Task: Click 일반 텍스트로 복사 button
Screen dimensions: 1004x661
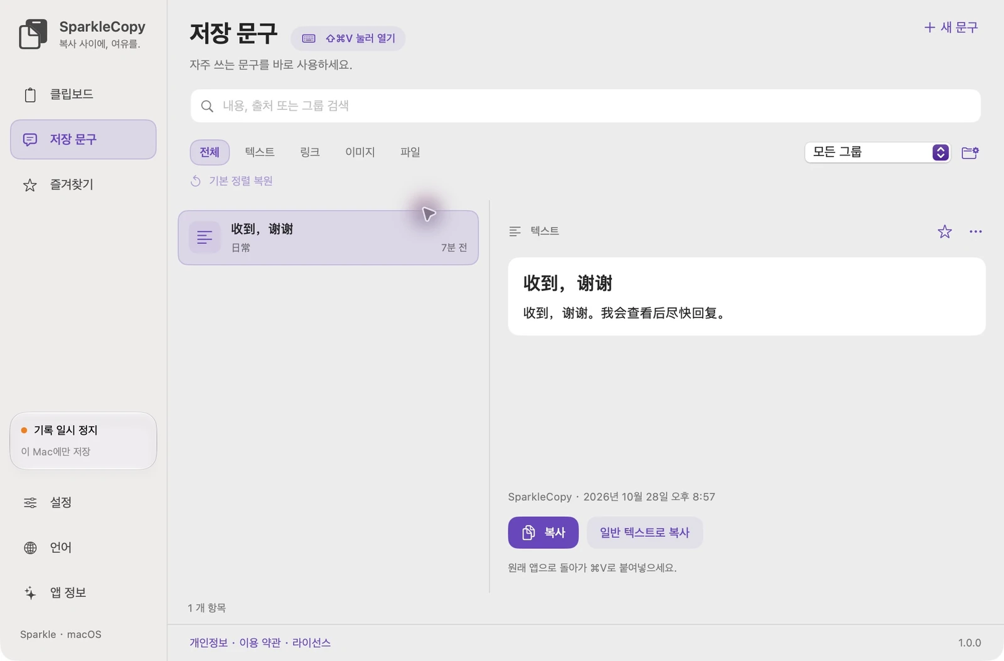Action: pos(645,532)
